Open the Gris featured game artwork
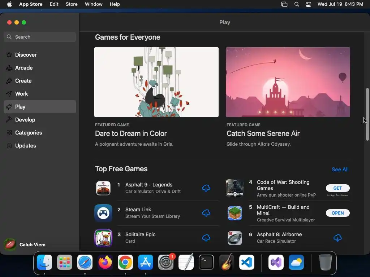The image size is (370, 277). pyautogui.click(x=156, y=82)
